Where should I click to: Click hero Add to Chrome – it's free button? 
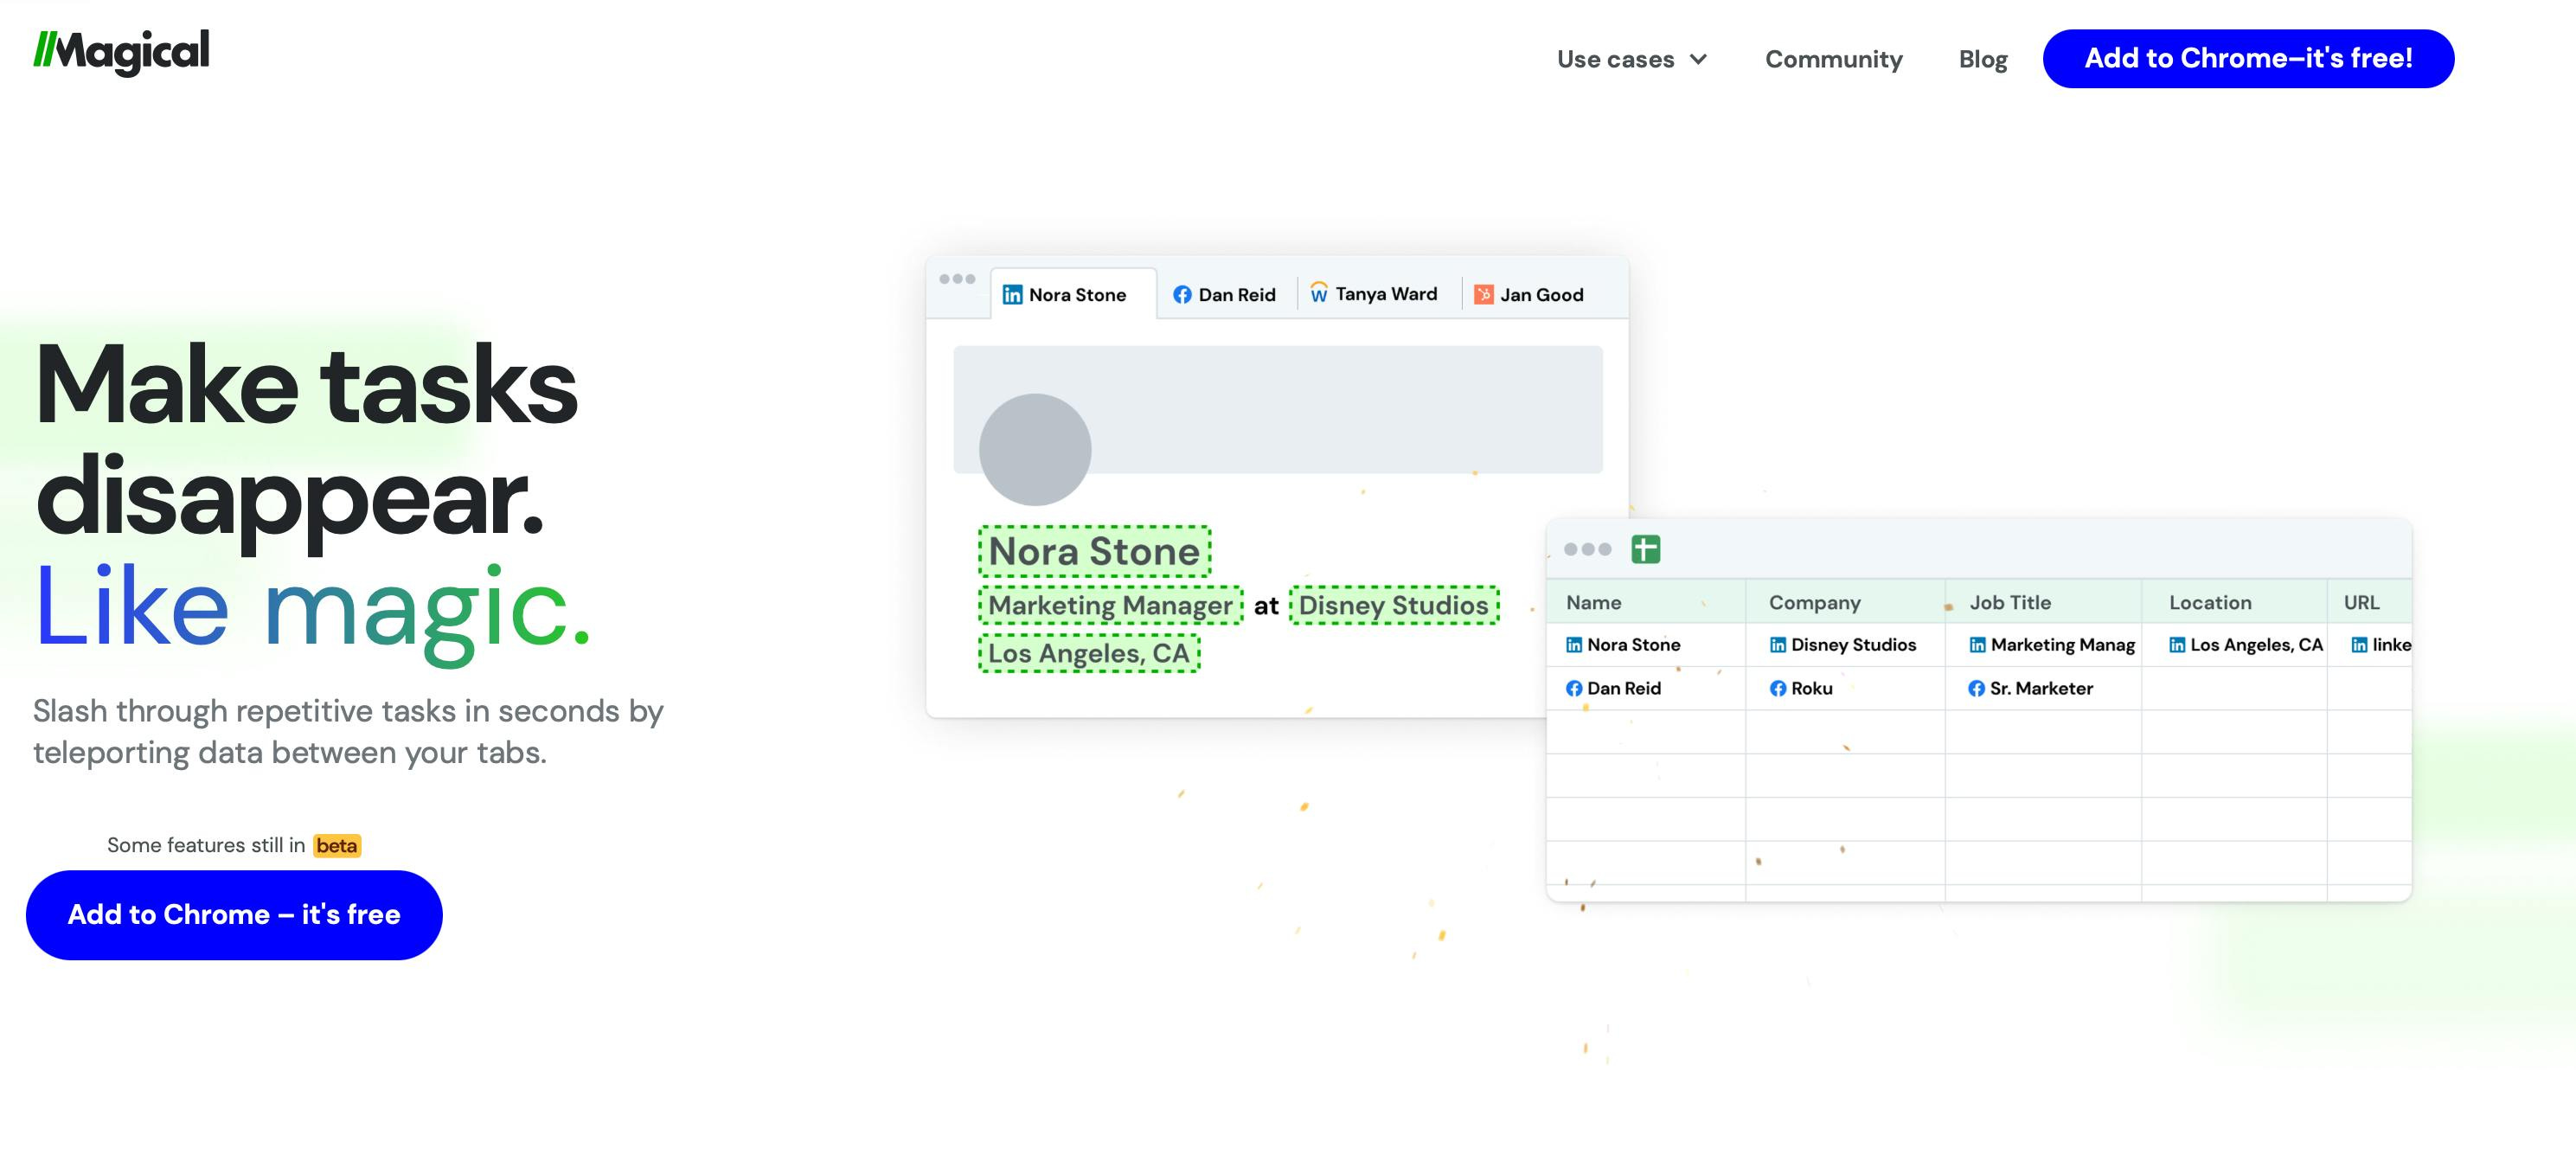[x=234, y=915]
